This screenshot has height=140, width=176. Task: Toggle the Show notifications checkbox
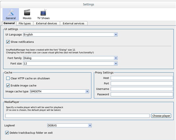[8, 42]
